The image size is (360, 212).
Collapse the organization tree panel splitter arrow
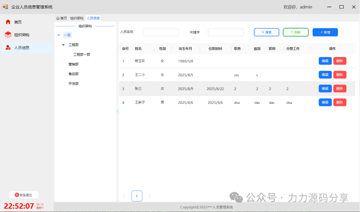coord(117,112)
